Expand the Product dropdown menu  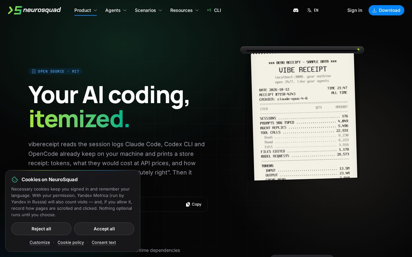pos(86,10)
